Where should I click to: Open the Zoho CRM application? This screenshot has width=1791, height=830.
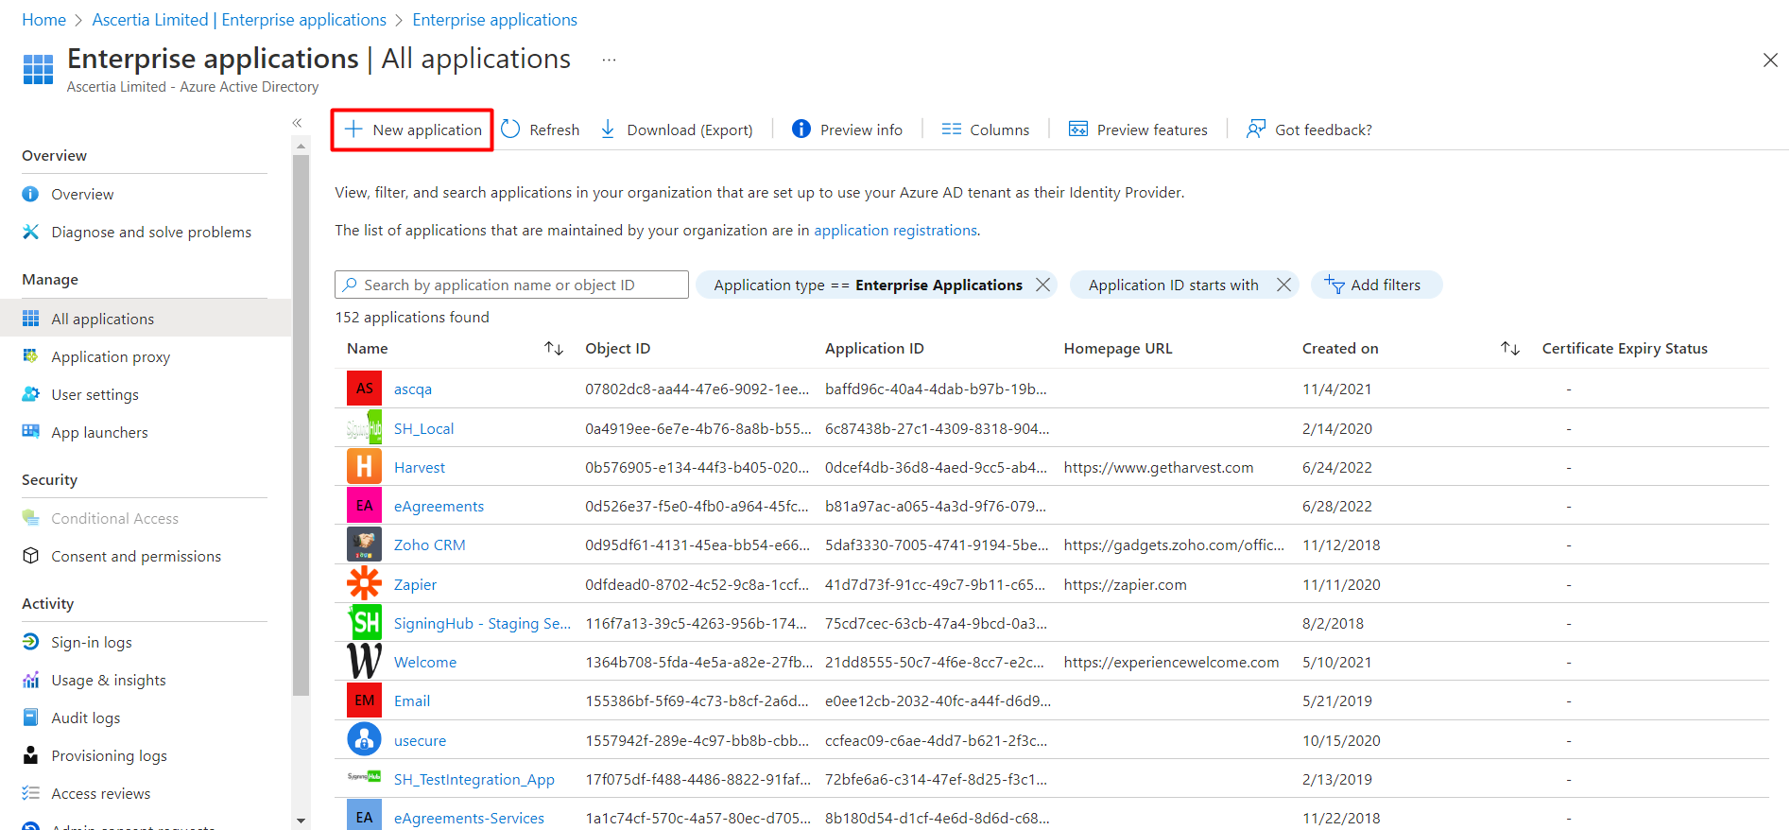429,545
